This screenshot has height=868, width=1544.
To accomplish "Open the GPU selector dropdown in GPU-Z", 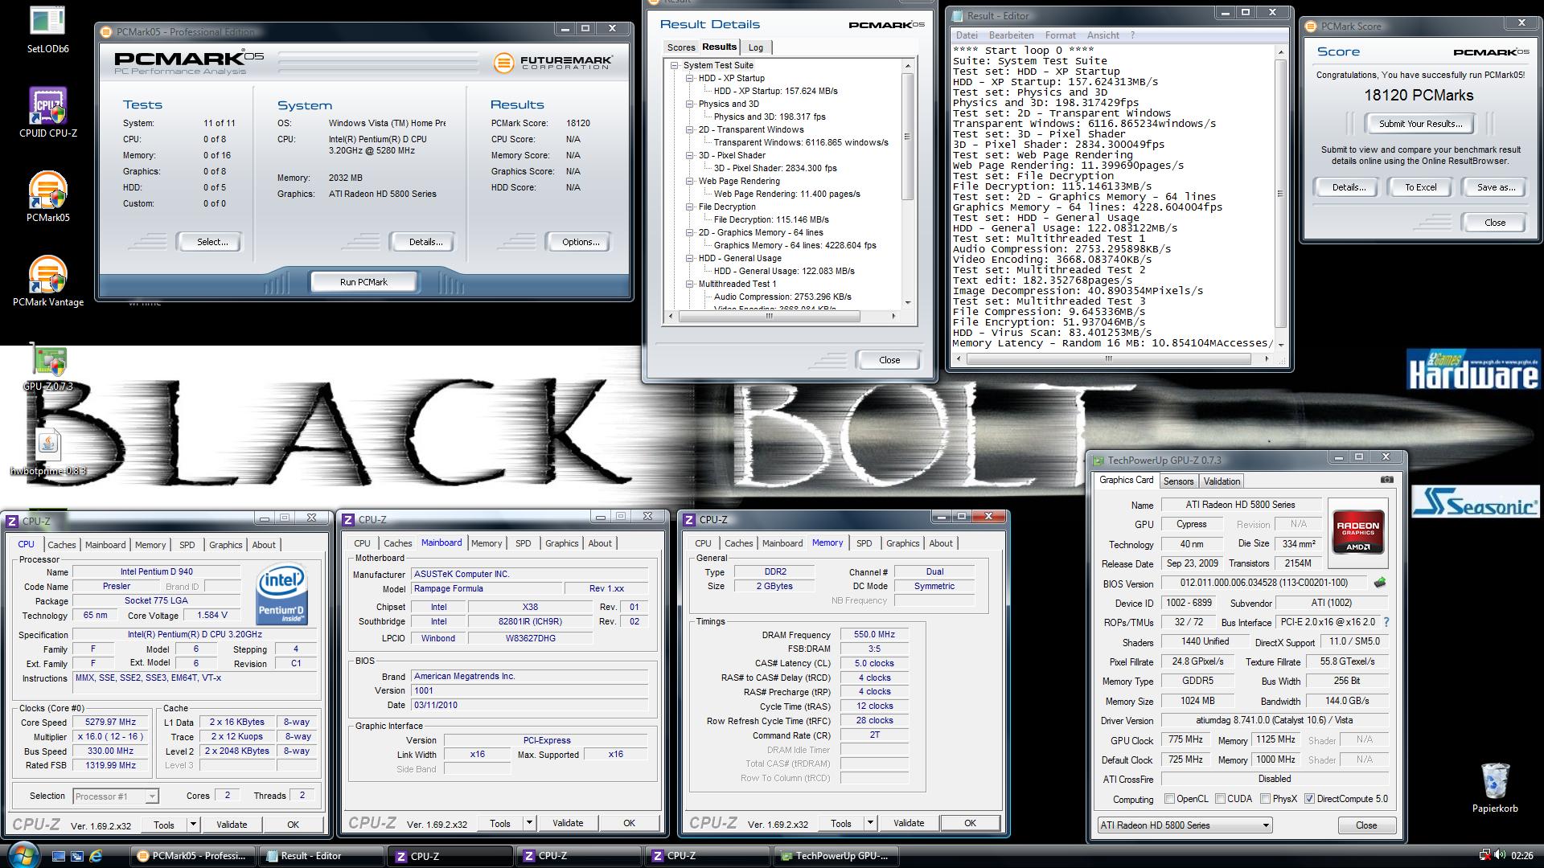I will 1185,825.
